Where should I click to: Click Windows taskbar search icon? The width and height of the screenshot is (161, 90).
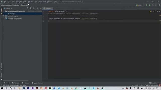click(6, 88)
